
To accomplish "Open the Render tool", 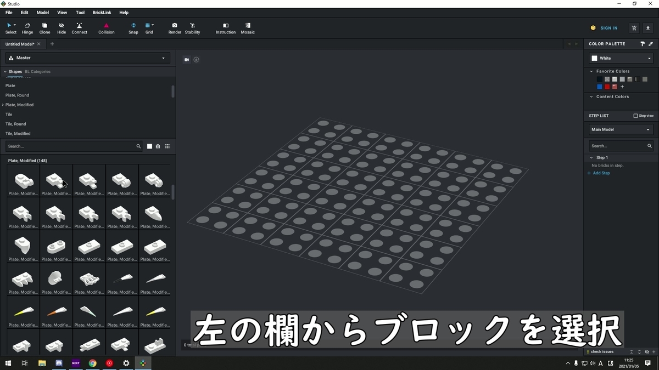I will 175,28.
